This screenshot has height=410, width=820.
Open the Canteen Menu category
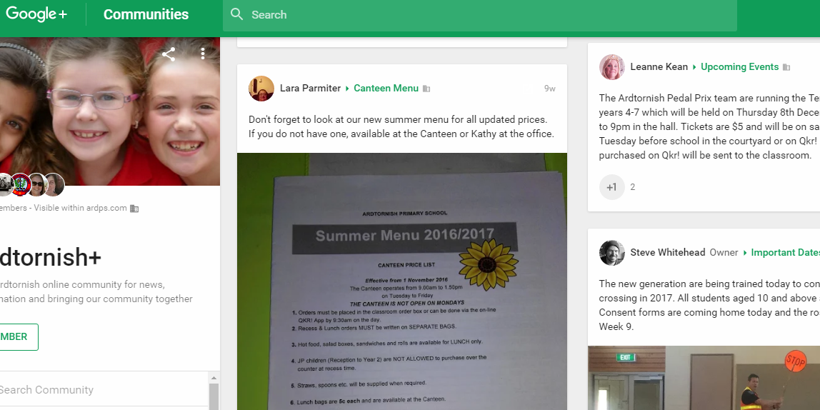click(386, 89)
